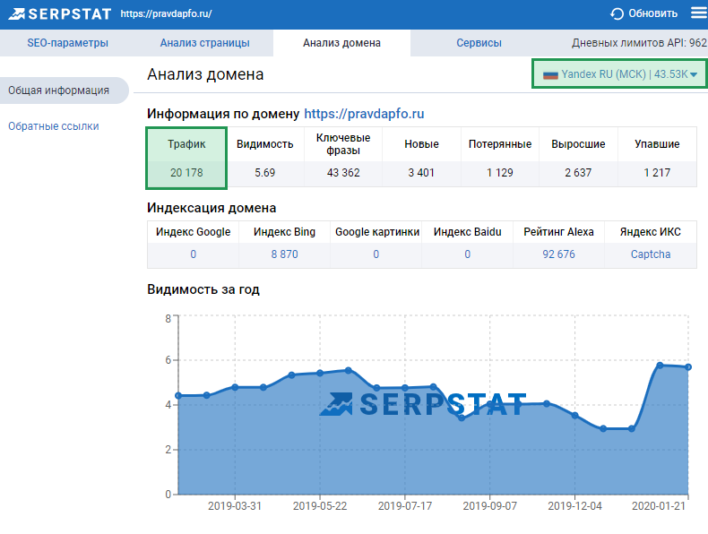This screenshot has width=708, height=534.
Task: Click the 2019-05-22 chart data point
Action: tap(320, 373)
